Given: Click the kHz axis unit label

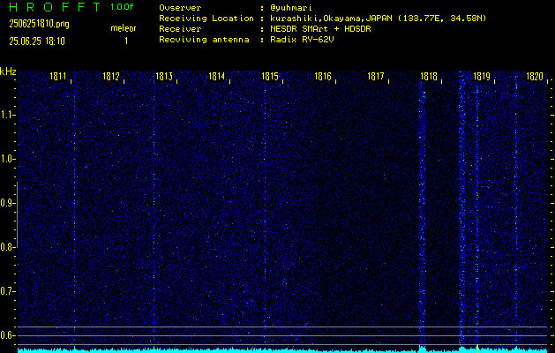Looking at the screenshot, I should click(8, 71).
